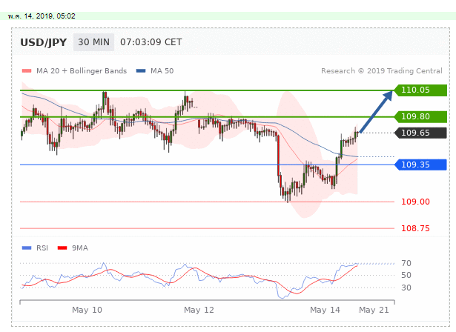The height and width of the screenshot is (332, 456).
Task: Click the May 10 date label
Action: click(87, 310)
